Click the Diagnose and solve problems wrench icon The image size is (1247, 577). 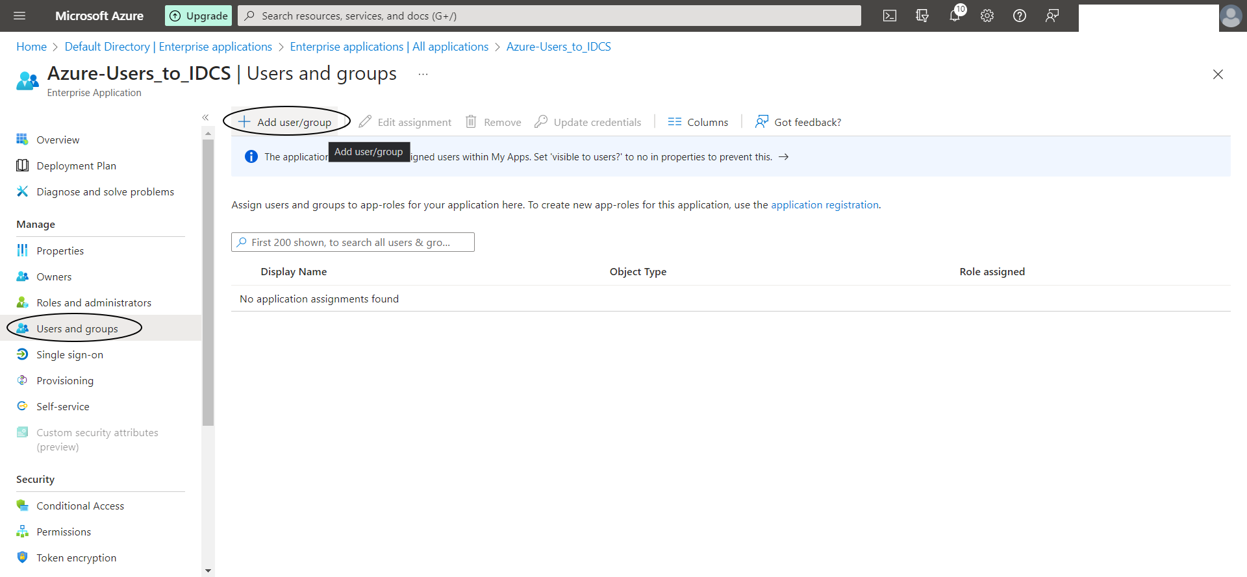(x=22, y=191)
